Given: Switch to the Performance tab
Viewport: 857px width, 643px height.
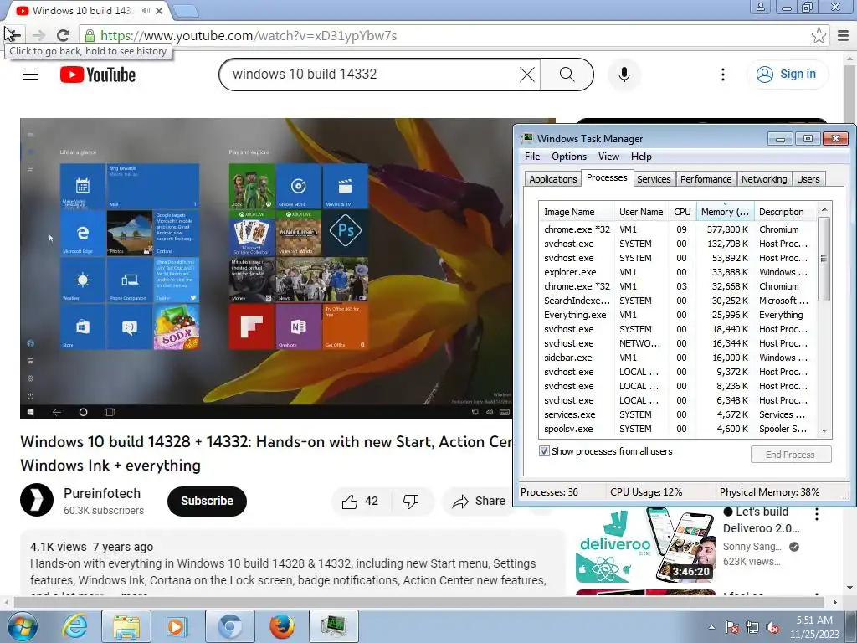Looking at the screenshot, I should pos(706,179).
